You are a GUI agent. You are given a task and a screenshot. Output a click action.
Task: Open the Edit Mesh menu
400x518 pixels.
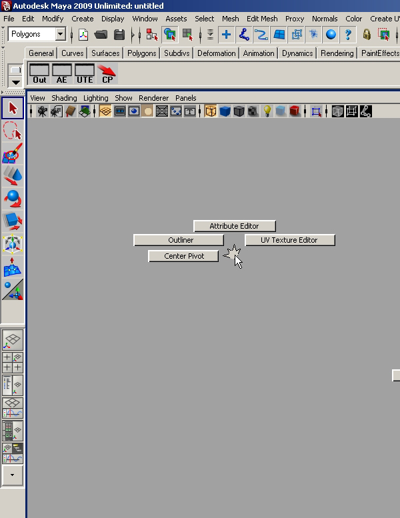[x=262, y=19]
